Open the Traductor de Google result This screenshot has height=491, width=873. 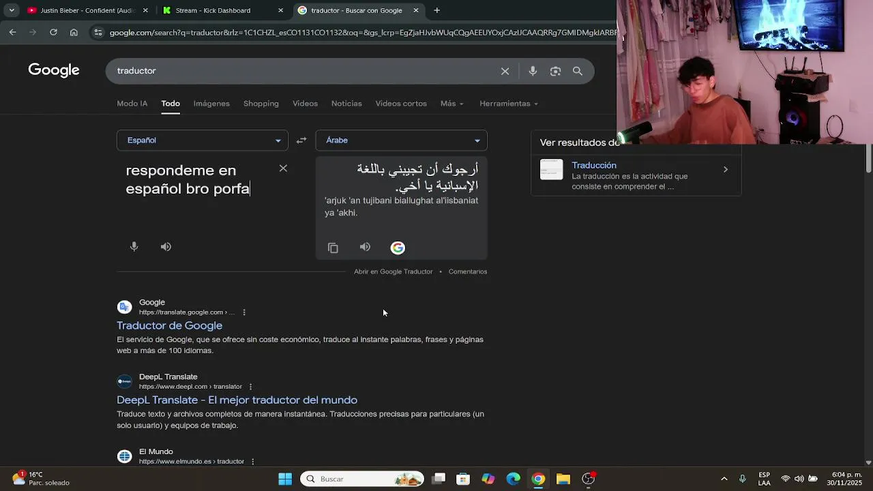(x=169, y=326)
